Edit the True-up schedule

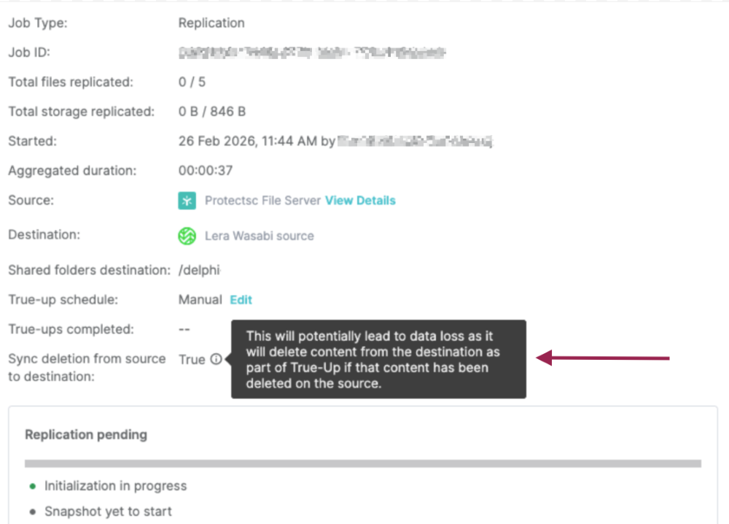pyautogui.click(x=241, y=300)
